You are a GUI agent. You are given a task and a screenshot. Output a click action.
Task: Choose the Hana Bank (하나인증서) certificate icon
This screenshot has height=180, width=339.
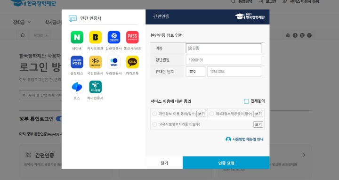click(x=95, y=87)
